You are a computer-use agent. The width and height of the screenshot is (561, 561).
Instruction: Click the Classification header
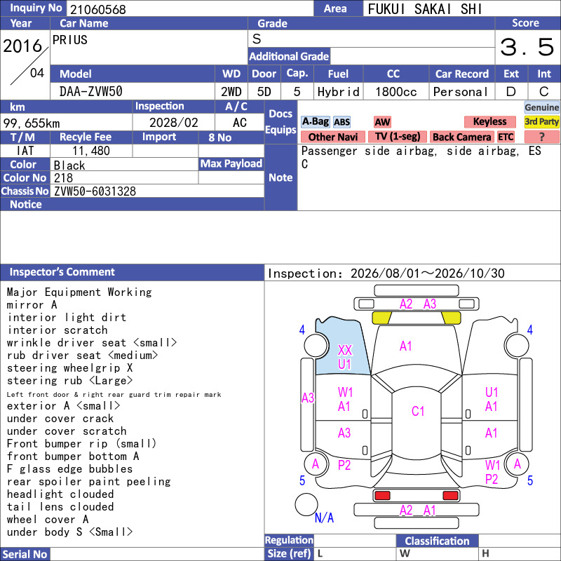pos(437,541)
